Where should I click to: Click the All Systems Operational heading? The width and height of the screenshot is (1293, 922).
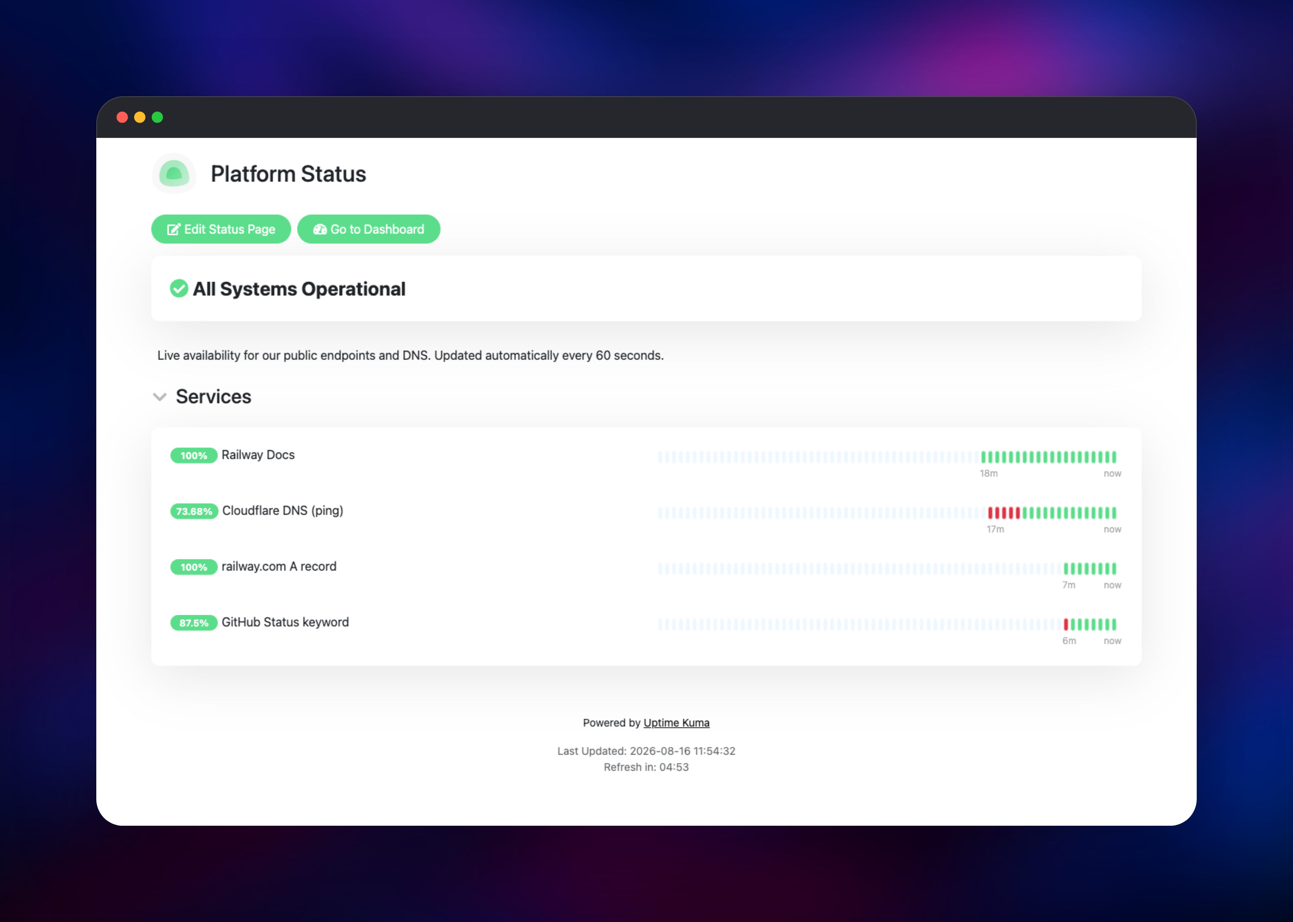299,289
